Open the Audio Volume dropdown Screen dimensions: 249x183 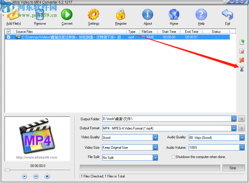click(241, 147)
